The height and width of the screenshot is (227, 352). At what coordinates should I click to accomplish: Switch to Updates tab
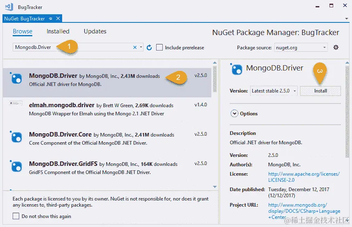click(x=95, y=31)
